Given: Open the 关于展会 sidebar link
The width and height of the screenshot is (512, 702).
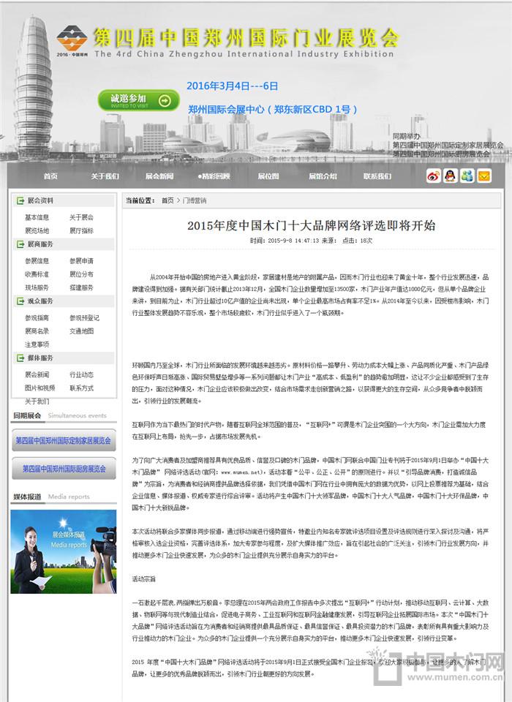Looking at the screenshot, I should point(81,217).
